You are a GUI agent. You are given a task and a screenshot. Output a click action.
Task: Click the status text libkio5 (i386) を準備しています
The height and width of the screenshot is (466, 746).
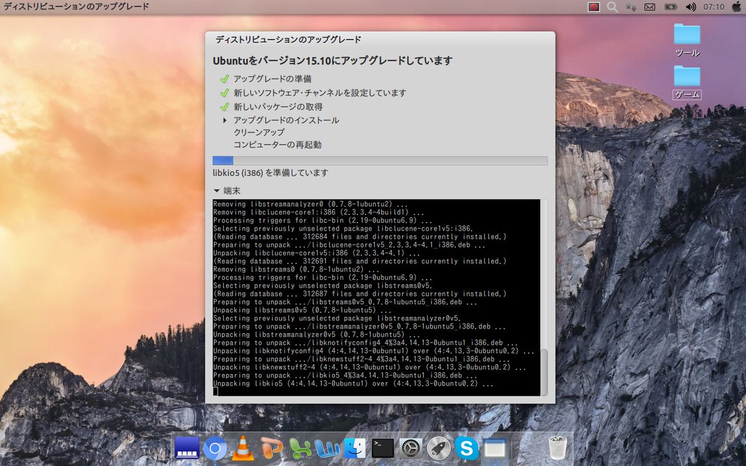(270, 173)
